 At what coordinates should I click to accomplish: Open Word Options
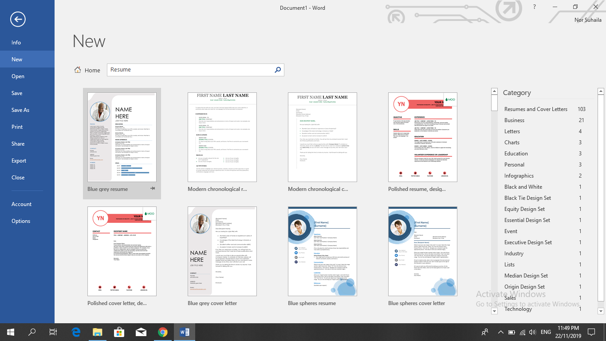click(x=27, y=221)
